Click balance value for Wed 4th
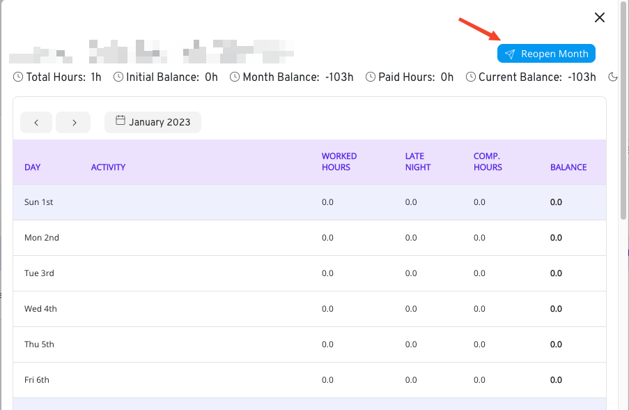This screenshot has height=410, width=629. 557,309
